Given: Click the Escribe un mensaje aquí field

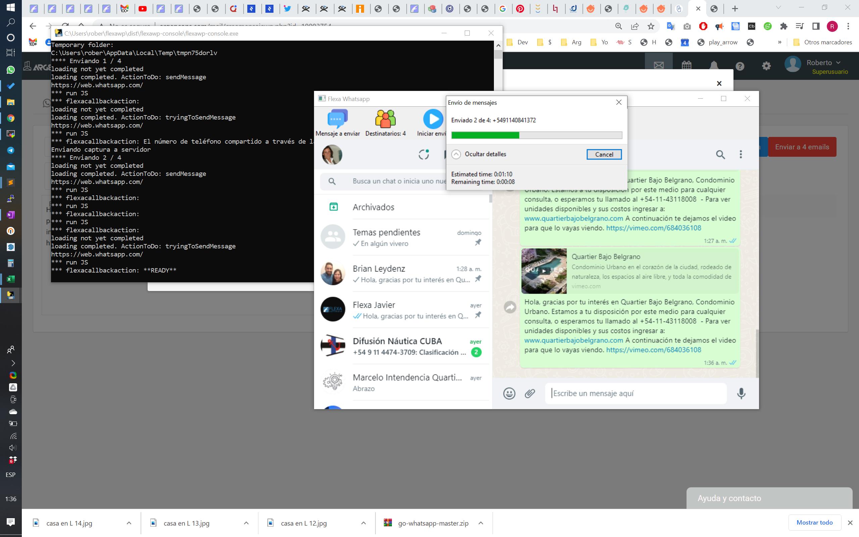Looking at the screenshot, I should click(x=636, y=393).
